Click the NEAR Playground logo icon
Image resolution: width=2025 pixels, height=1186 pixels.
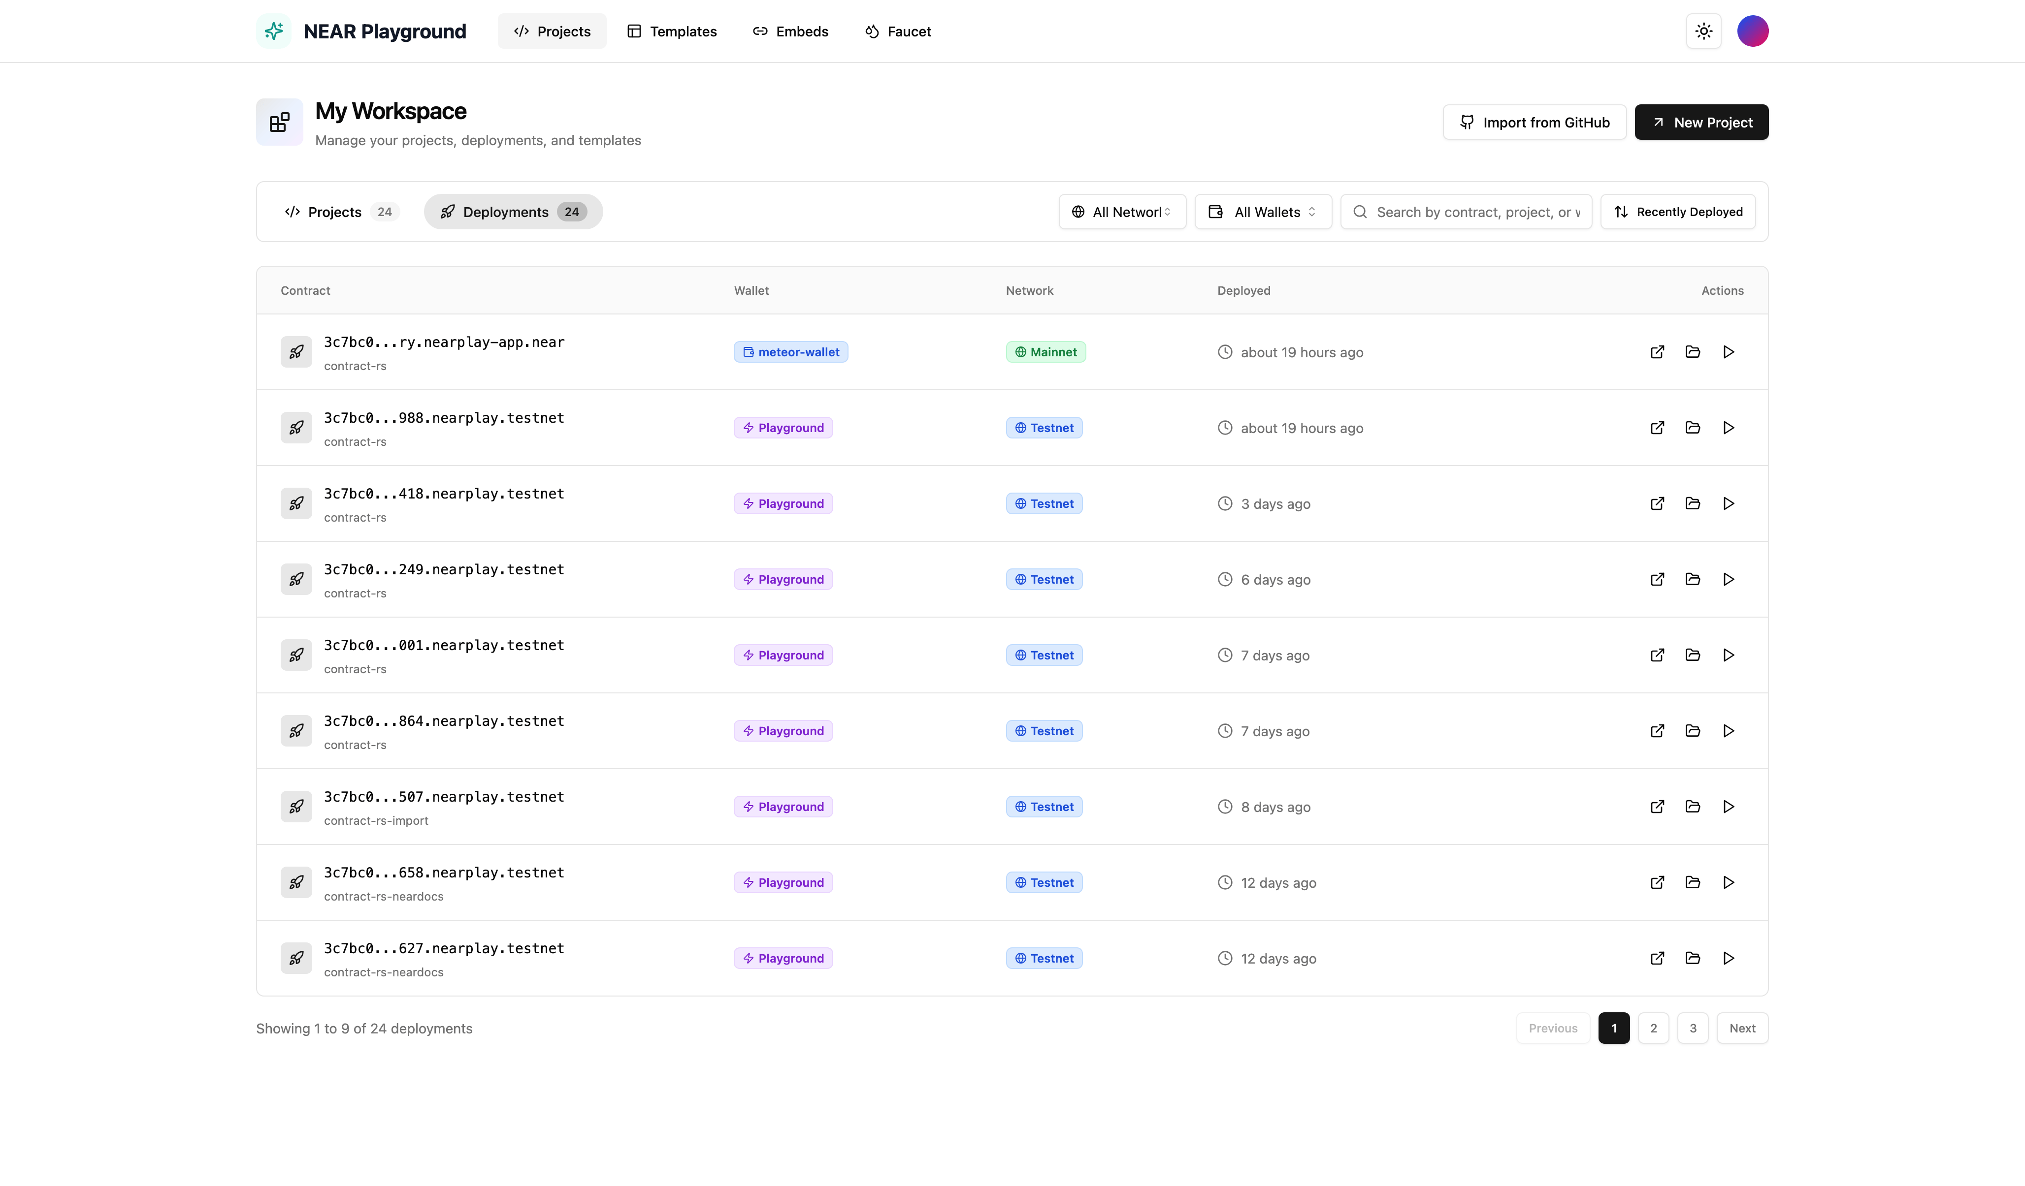coord(274,31)
